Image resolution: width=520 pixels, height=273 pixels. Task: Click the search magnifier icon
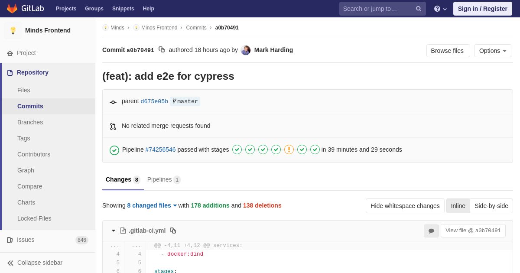[419, 9]
